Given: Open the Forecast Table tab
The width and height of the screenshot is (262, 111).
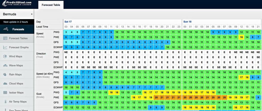Looking at the screenshot, I should [51, 5].
